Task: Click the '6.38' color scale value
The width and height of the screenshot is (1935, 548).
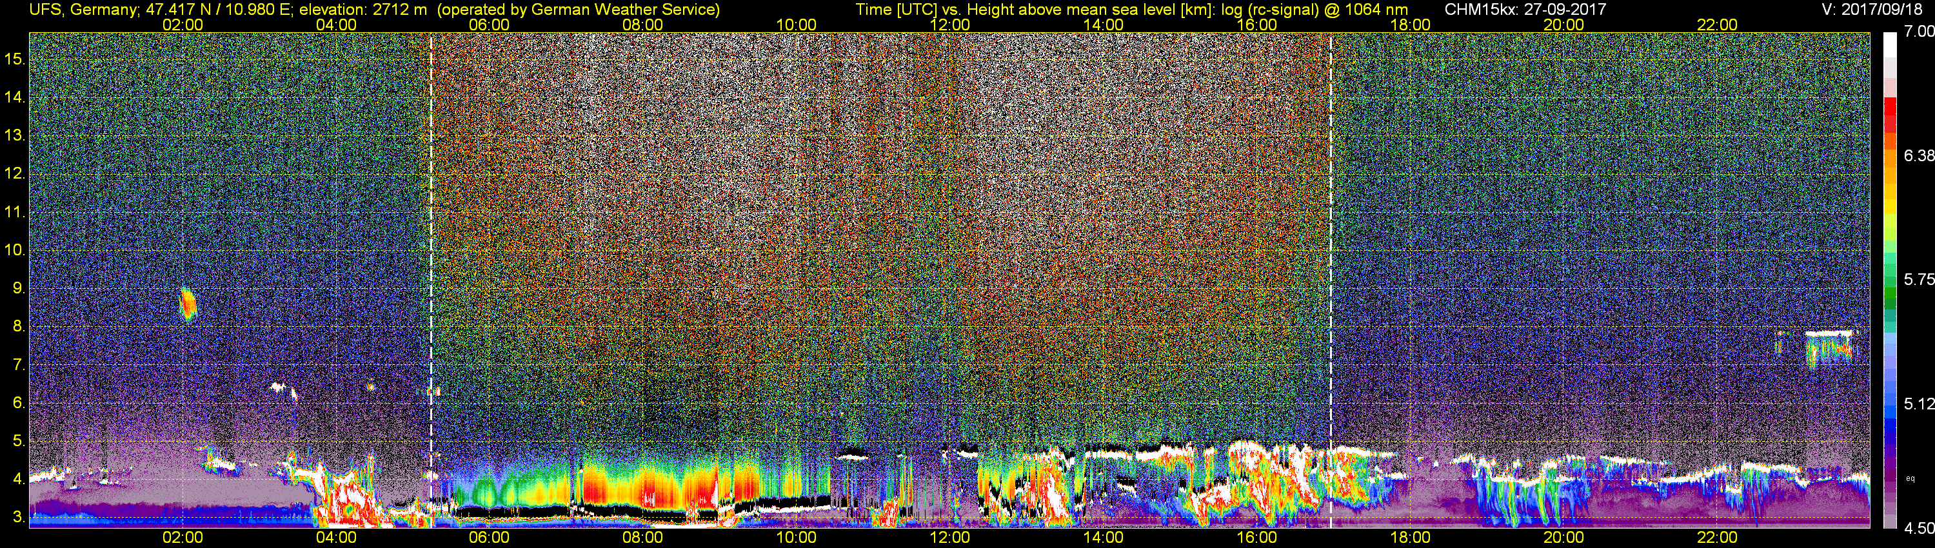Action: [1920, 155]
